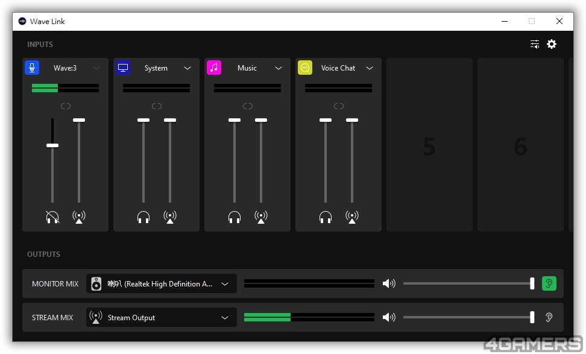Image resolution: width=586 pixels, height=354 pixels.
Task: Click the Wave Link title bar app icon
Action: tap(22, 21)
